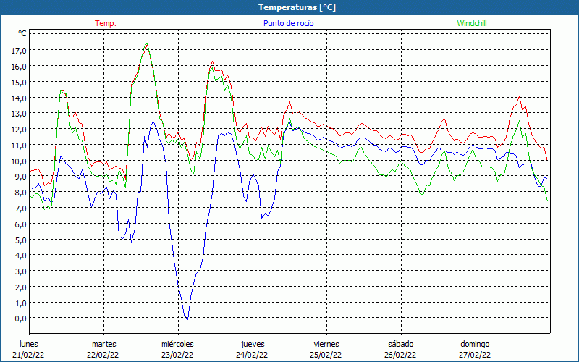579x362 pixels.
Task: Select the red Temp. legend label
Action: (106, 23)
